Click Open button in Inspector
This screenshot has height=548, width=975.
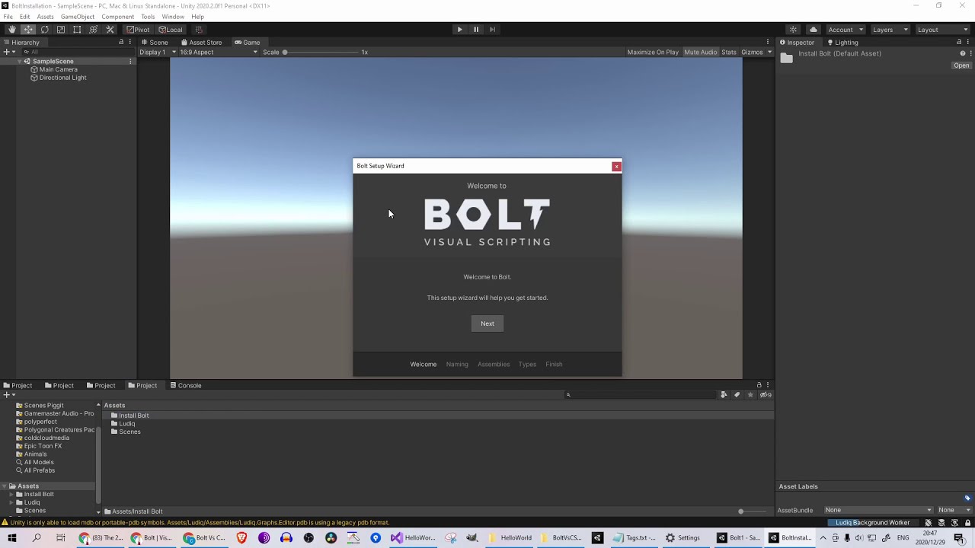point(961,65)
